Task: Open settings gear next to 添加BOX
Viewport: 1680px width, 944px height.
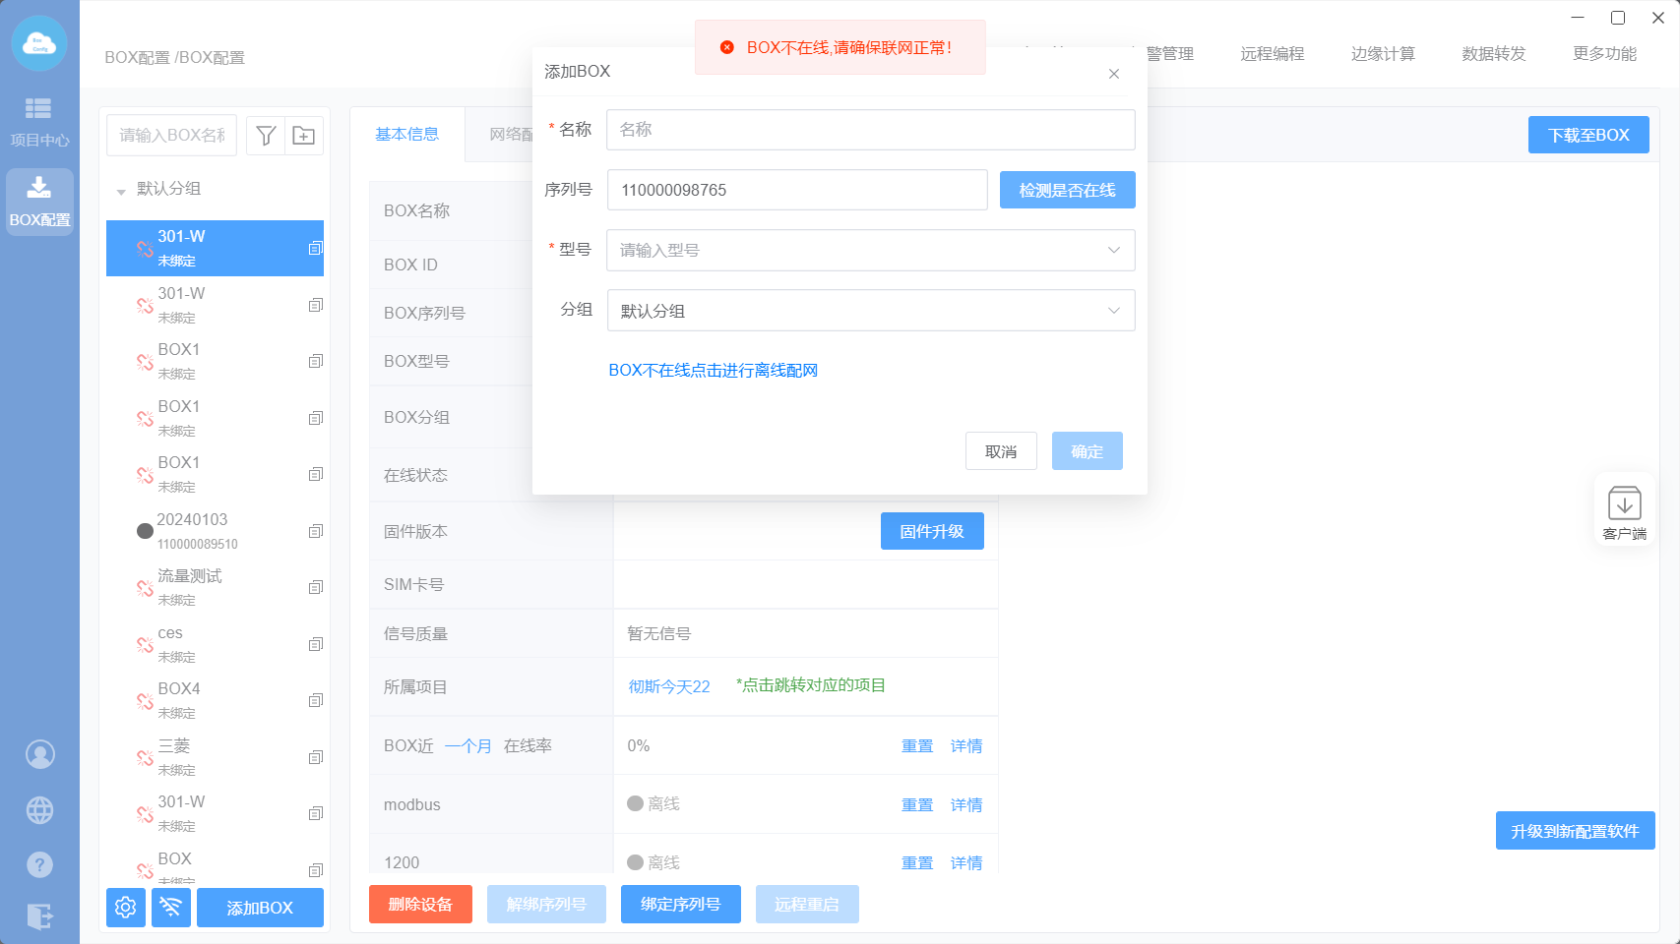Action: 126,907
